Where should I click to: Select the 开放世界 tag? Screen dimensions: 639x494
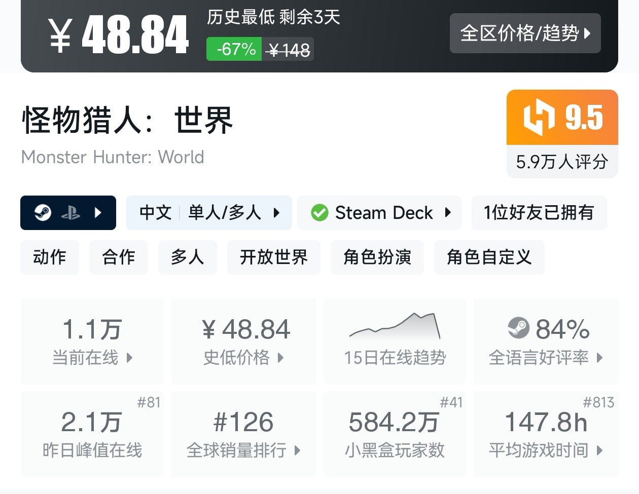coord(274,257)
